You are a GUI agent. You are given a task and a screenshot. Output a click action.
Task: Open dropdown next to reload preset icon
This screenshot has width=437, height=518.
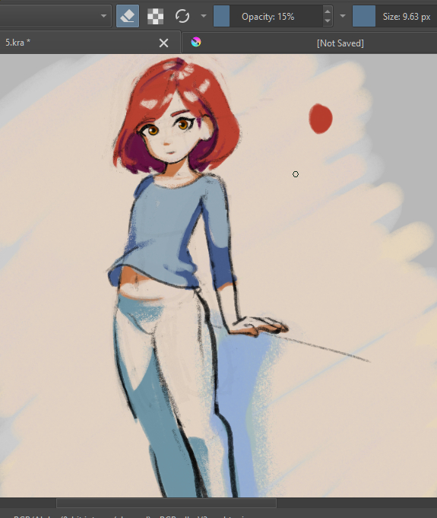pos(204,16)
